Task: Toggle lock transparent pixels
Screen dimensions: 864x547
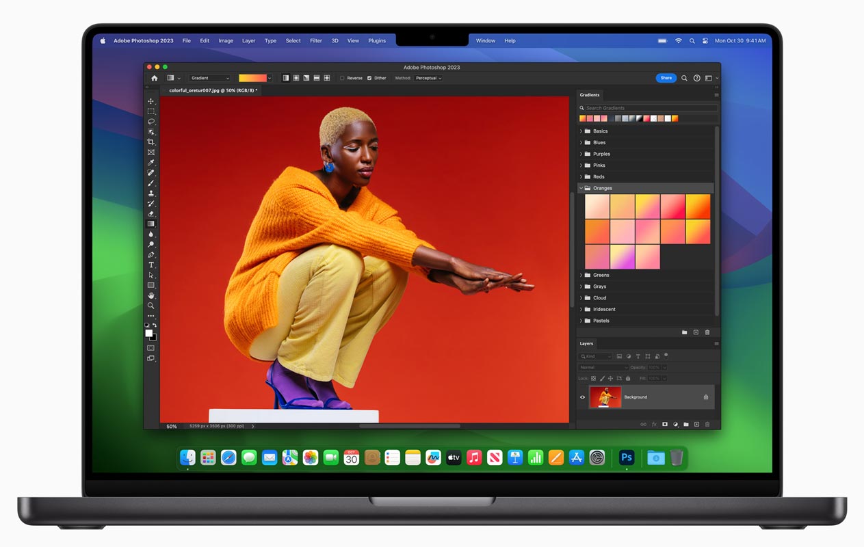Action: 593,378
